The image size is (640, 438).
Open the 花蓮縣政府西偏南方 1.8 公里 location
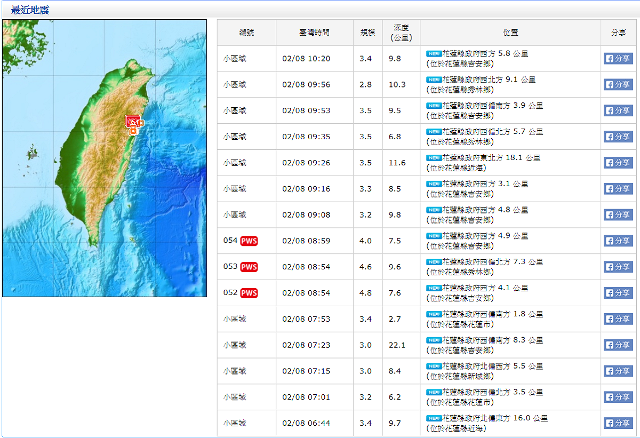coord(492,314)
